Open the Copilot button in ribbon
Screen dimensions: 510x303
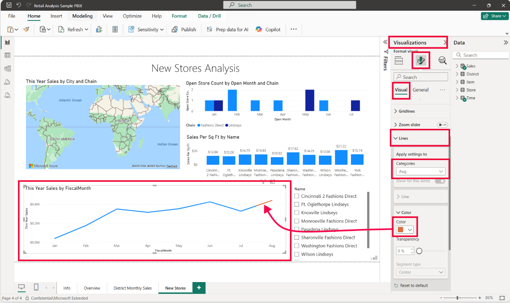tap(268, 29)
